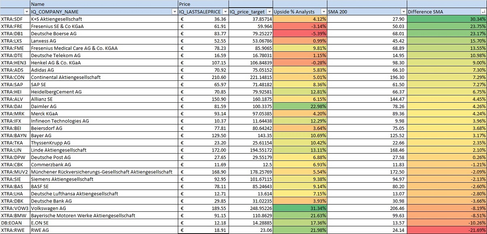Image resolution: width=487 pixels, height=234 pixels.
Task: Select Henkel last sale price 107.15
Action: coord(203,63)
